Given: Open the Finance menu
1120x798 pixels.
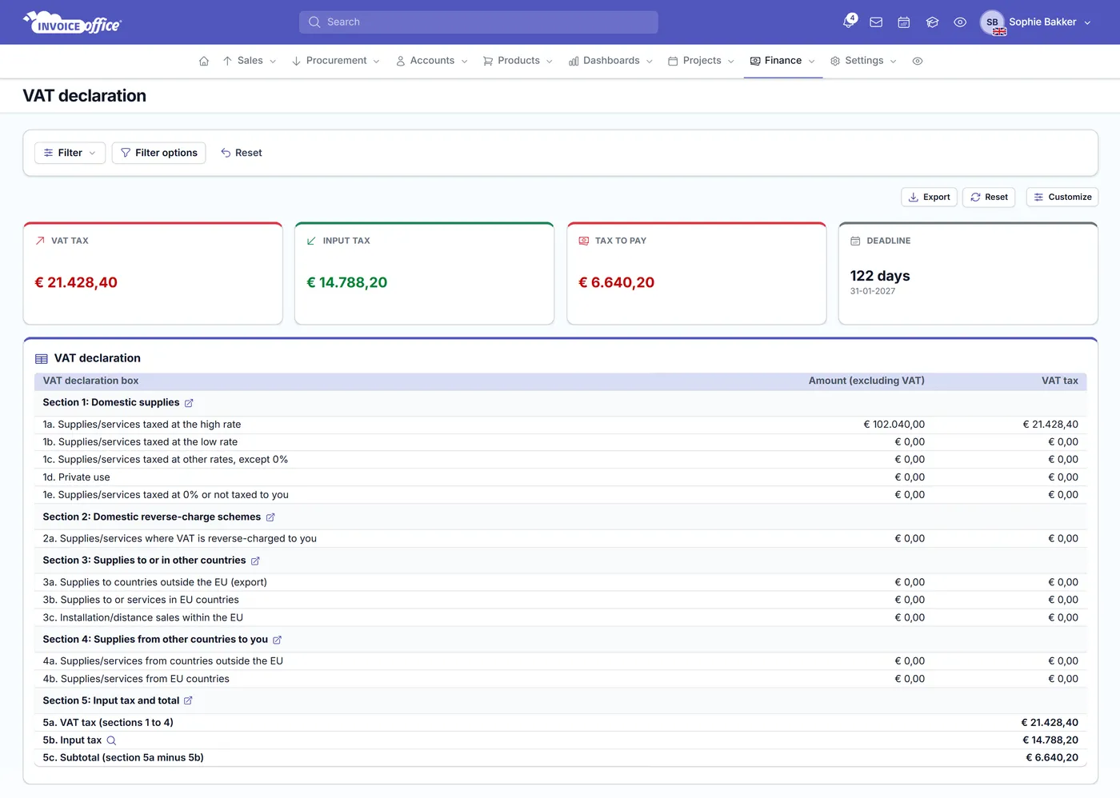Looking at the screenshot, I should (x=783, y=61).
